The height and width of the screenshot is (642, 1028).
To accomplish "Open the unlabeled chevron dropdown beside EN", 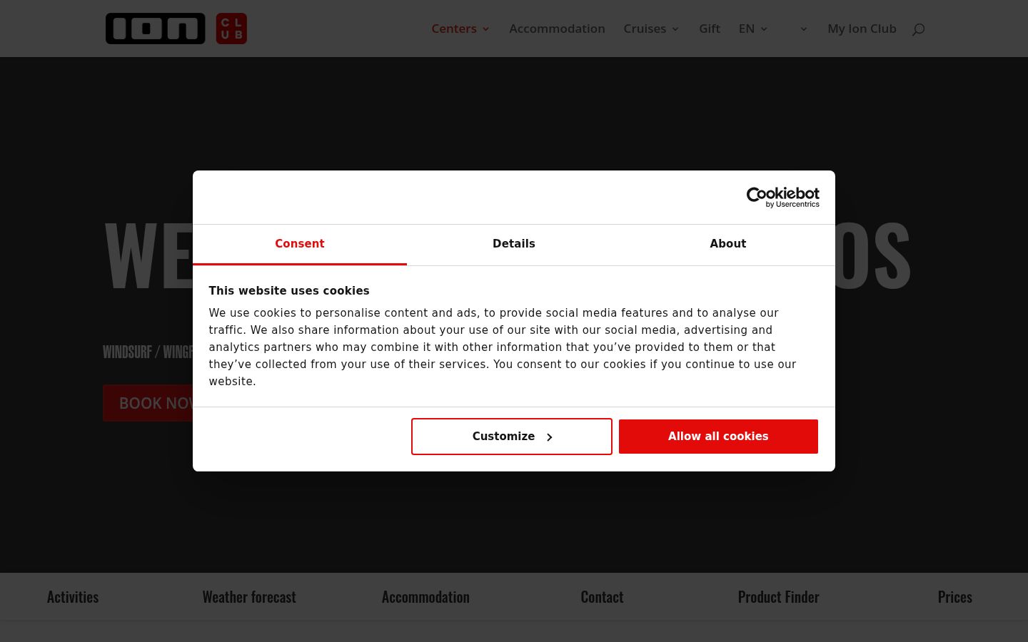I will click(x=803, y=29).
